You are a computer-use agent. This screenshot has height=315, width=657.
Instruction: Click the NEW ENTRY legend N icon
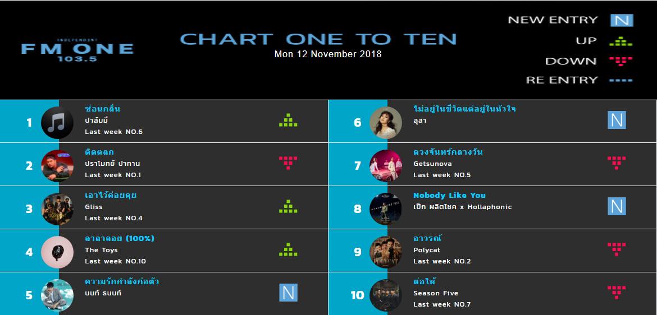coord(622,20)
